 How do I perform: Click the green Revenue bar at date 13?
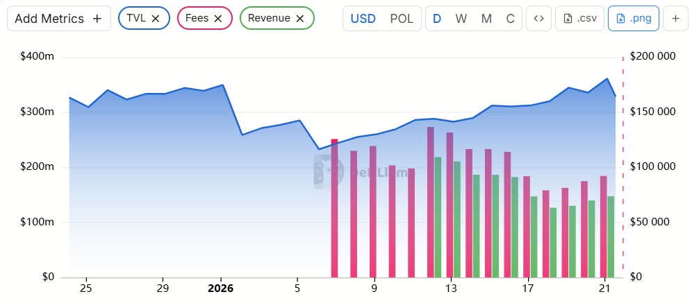tap(457, 218)
